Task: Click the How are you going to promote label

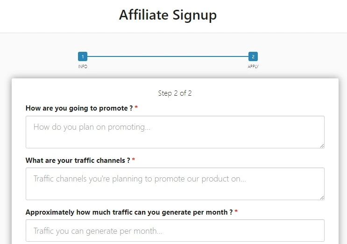Action: (79, 108)
